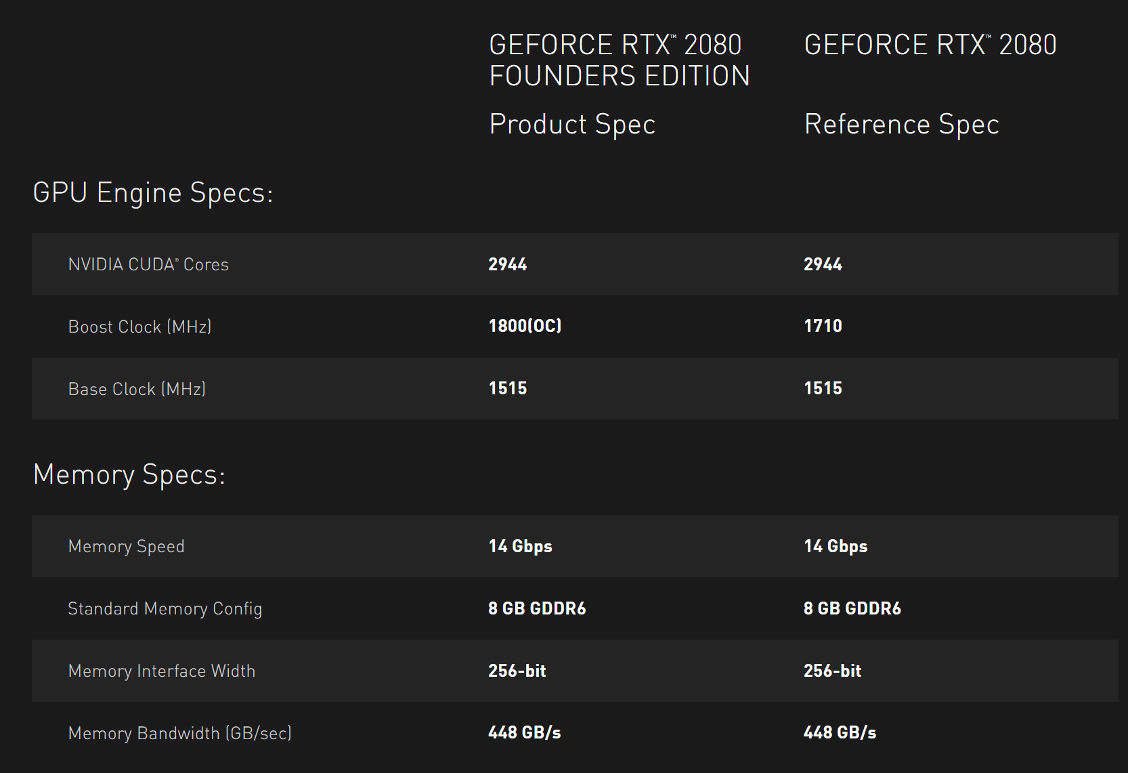This screenshot has width=1128, height=773.
Task: Click the Founders Edition 2944 CUDA cores value
Action: (x=508, y=264)
